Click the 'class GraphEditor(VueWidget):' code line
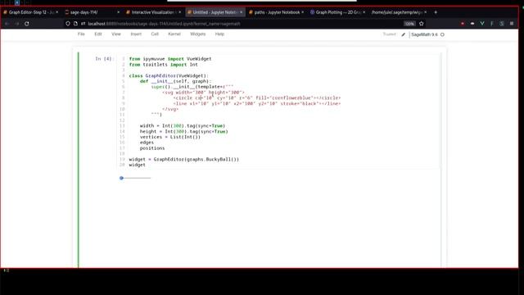 click(x=169, y=75)
